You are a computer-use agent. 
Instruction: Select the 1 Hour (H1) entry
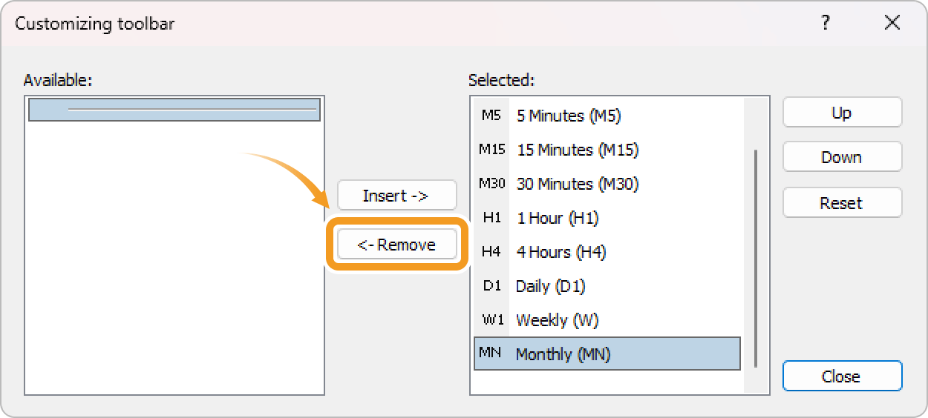coord(607,218)
